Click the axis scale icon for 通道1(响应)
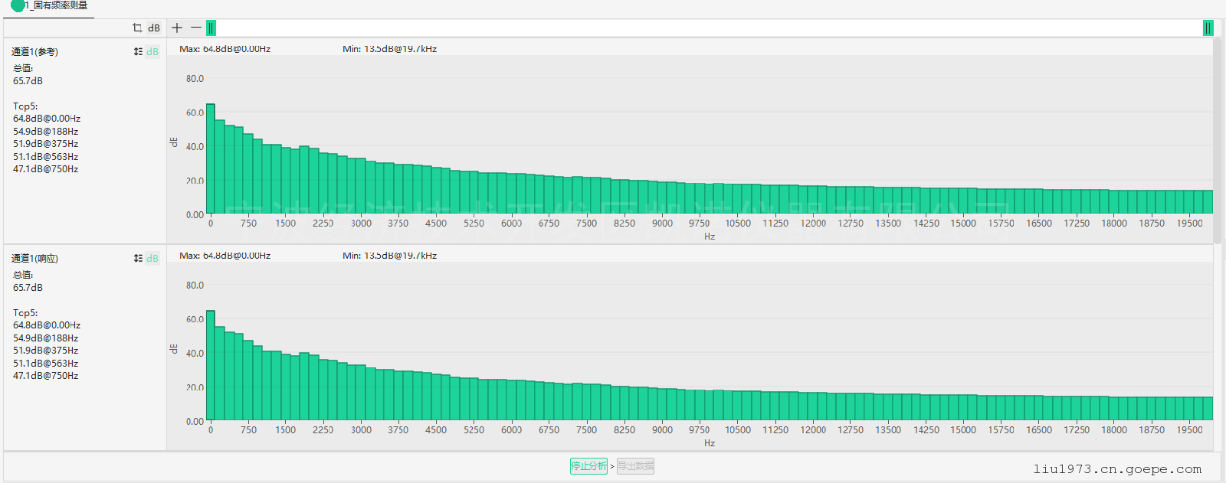 click(138, 259)
